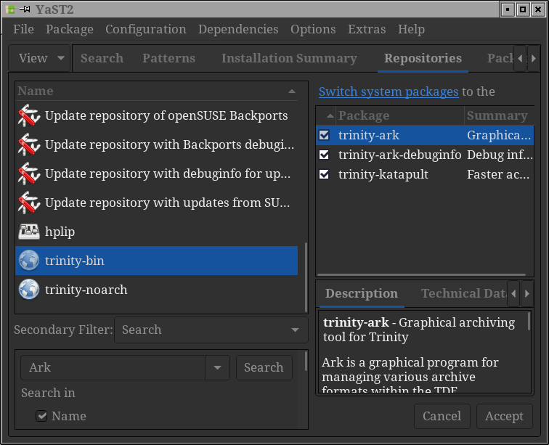Expand the Ark search term history arrow

(x=217, y=367)
